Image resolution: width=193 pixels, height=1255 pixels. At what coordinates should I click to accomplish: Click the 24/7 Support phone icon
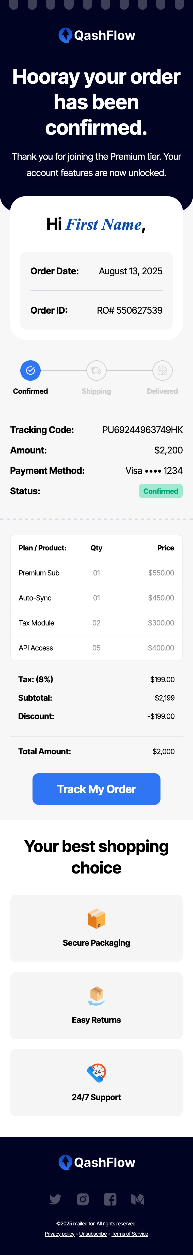96,1073
